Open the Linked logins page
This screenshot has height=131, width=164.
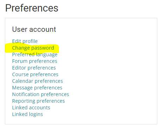(27, 114)
